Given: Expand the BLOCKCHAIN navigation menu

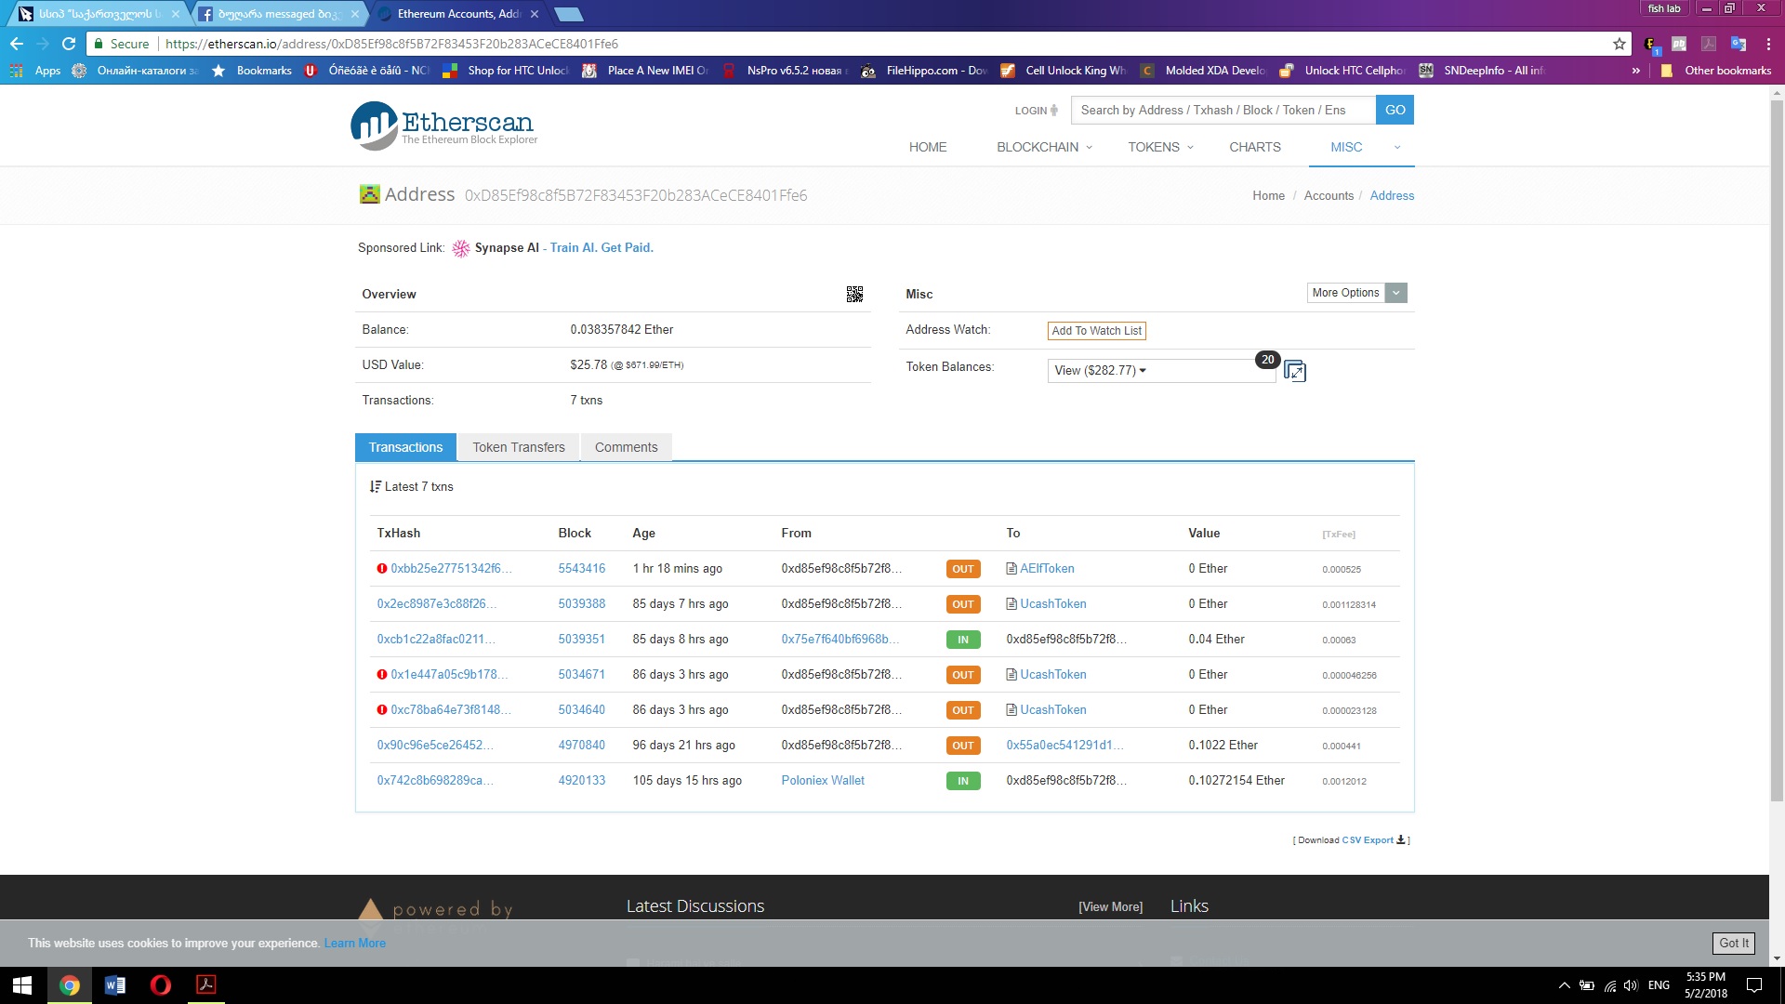Looking at the screenshot, I should [x=1044, y=147].
